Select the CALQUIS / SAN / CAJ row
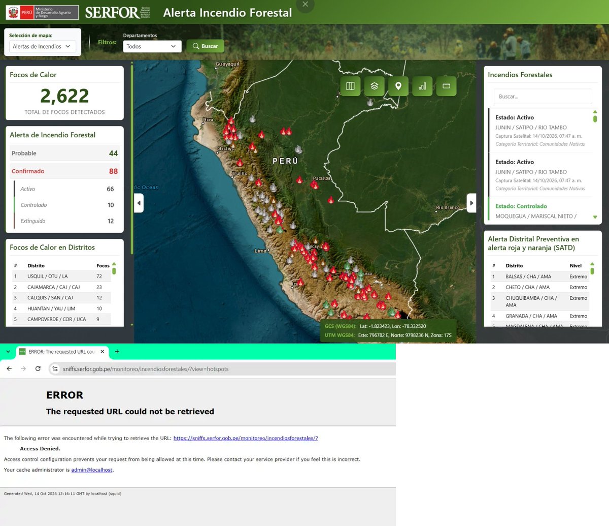This screenshot has width=609, height=526. pyautogui.click(x=61, y=298)
